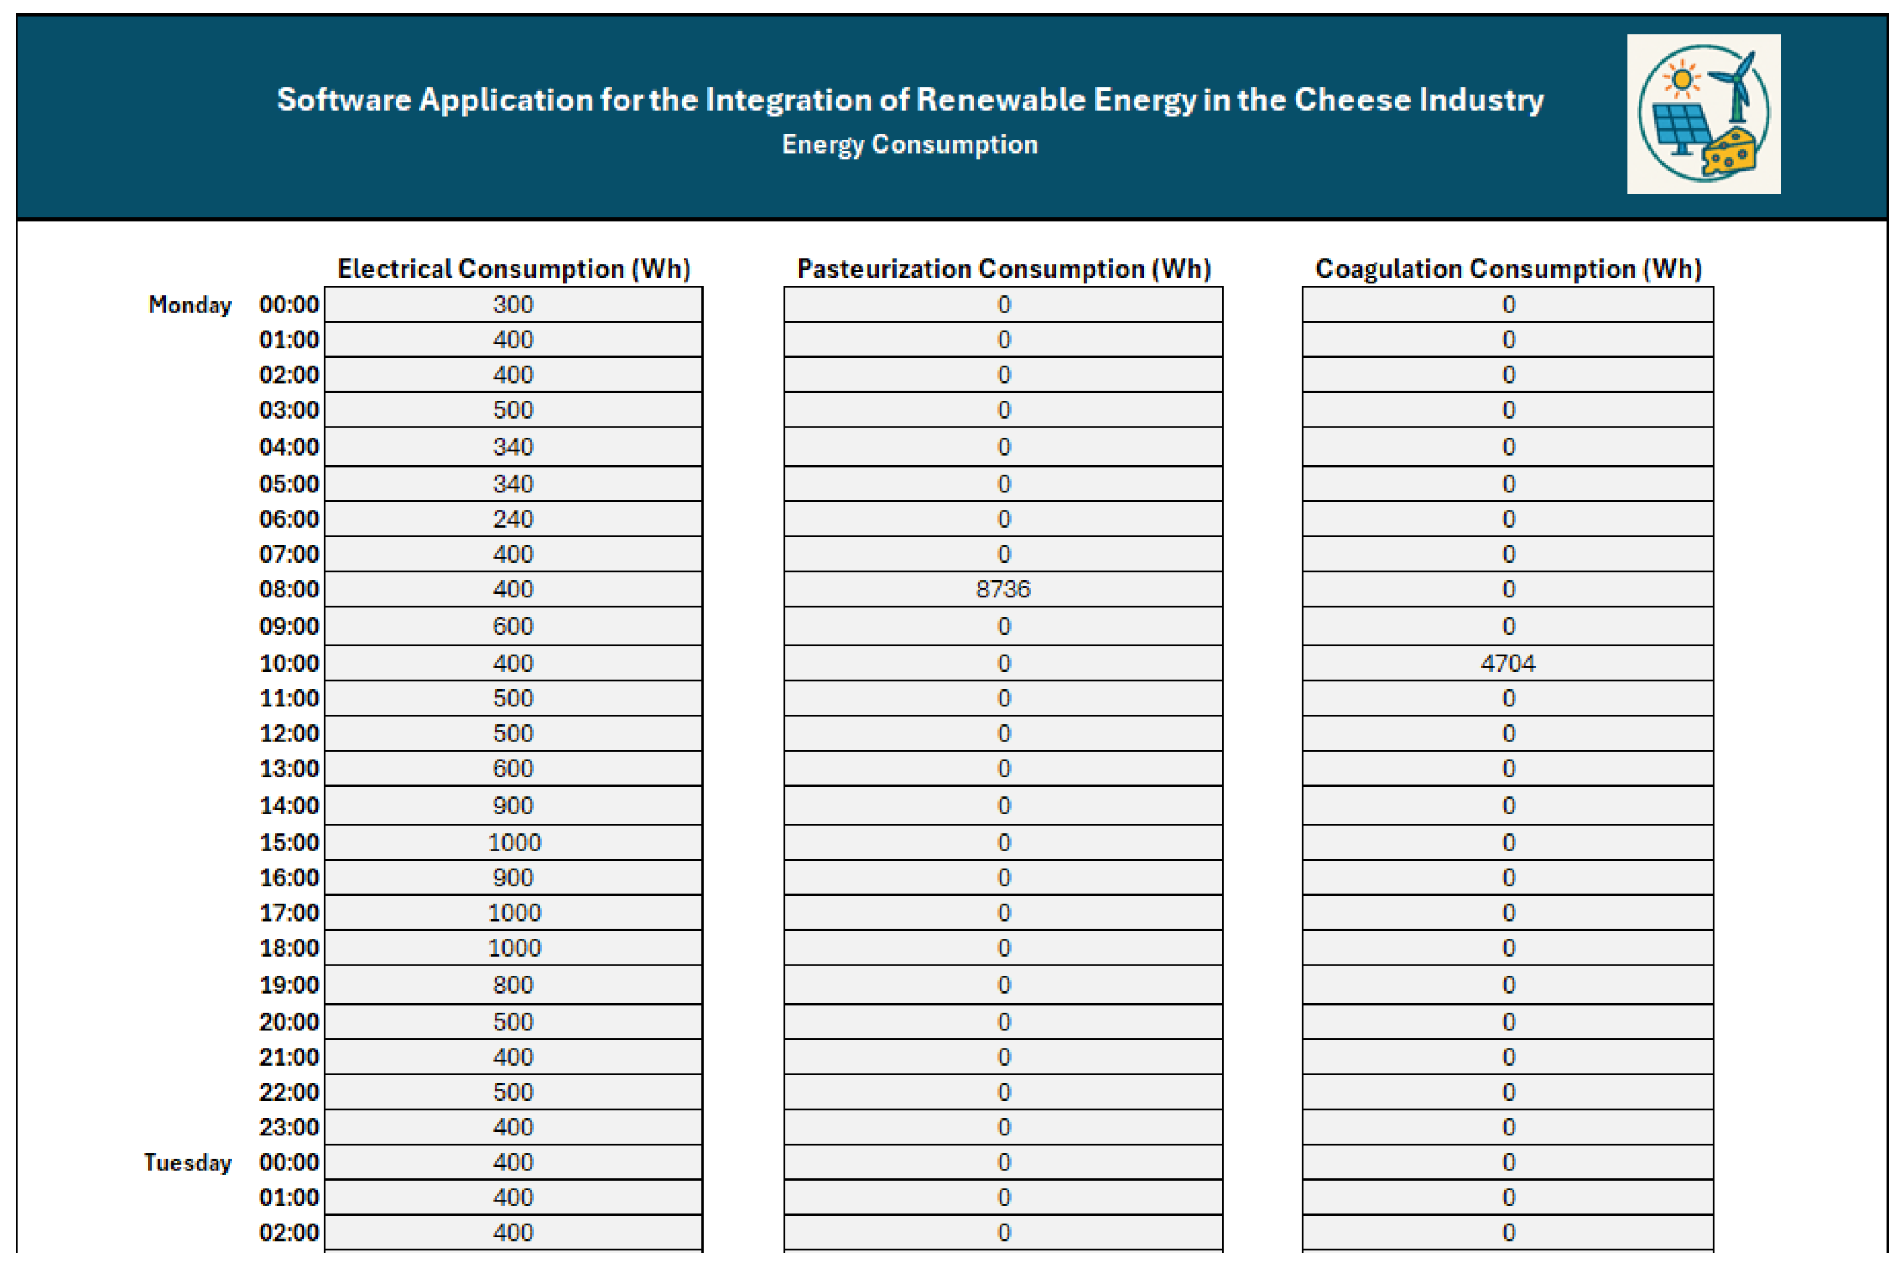Click the application title banner text
The image size is (1900, 1269).
click(x=909, y=99)
